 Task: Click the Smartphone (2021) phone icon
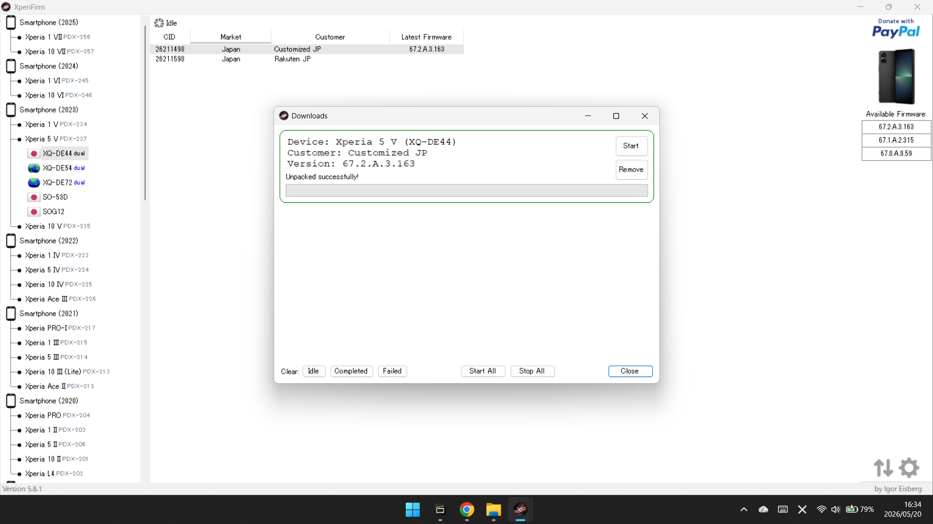coord(11,313)
